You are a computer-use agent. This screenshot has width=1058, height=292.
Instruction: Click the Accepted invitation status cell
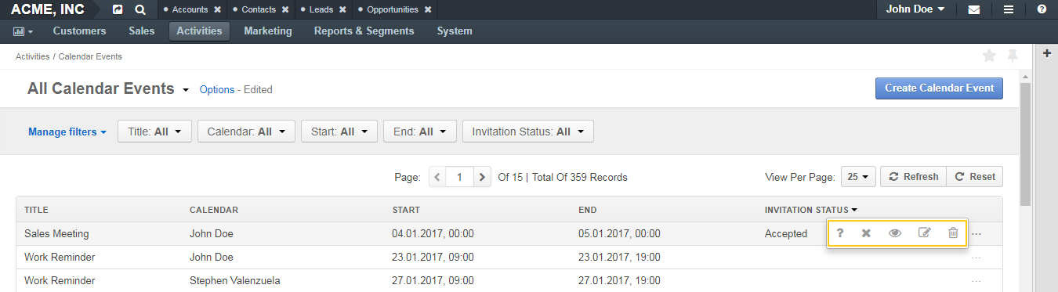pos(786,233)
